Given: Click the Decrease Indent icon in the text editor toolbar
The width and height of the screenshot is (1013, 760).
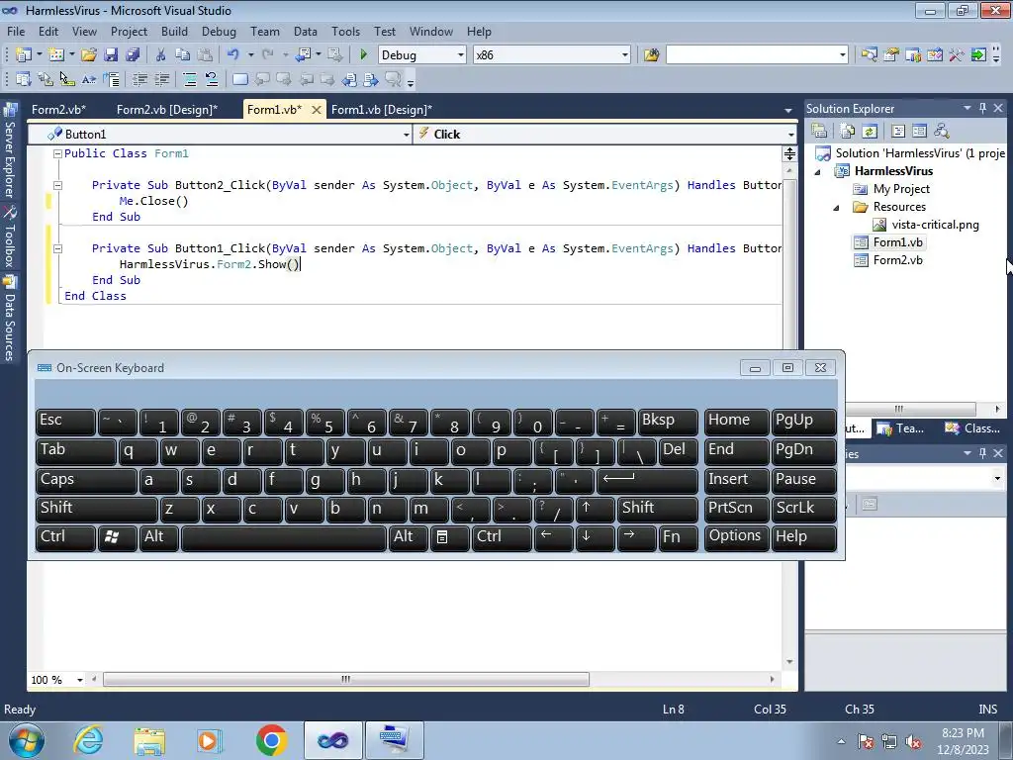Looking at the screenshot, I should tap(139, 79).
